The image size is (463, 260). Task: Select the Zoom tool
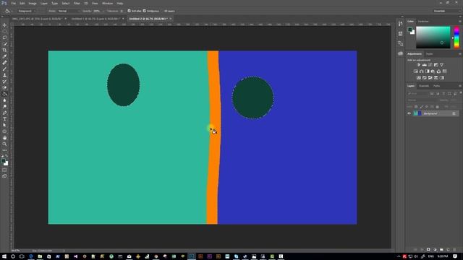point(4,144)
